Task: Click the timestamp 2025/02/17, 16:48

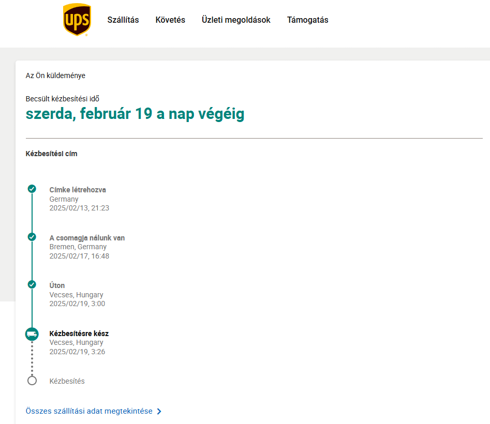Action: (x=79, y=256)
